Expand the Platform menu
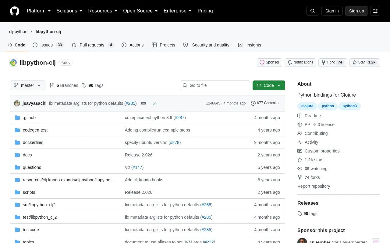 (39, 11)
